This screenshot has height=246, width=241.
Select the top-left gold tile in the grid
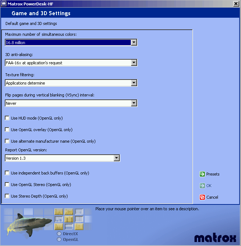pyautogui.click(x=59, y=212)
